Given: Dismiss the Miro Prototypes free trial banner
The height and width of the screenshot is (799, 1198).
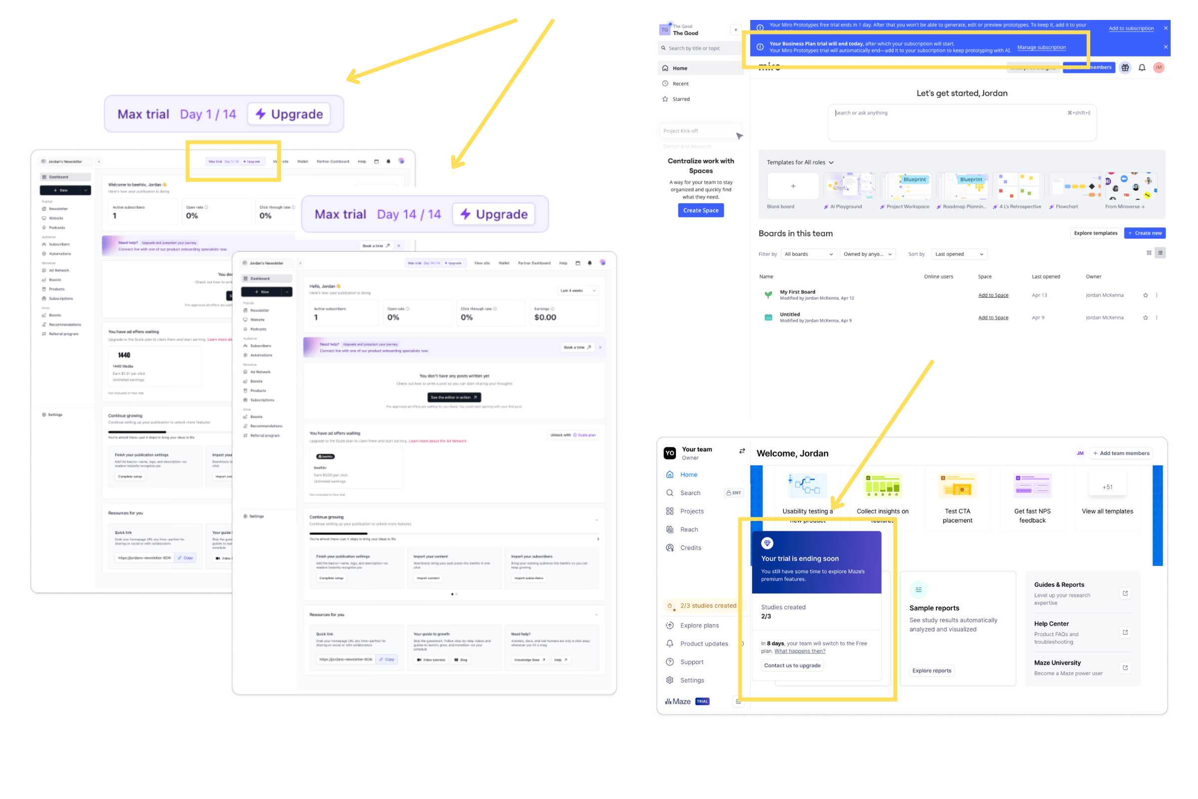Looking at the screenshot, I should (1166, 28).
